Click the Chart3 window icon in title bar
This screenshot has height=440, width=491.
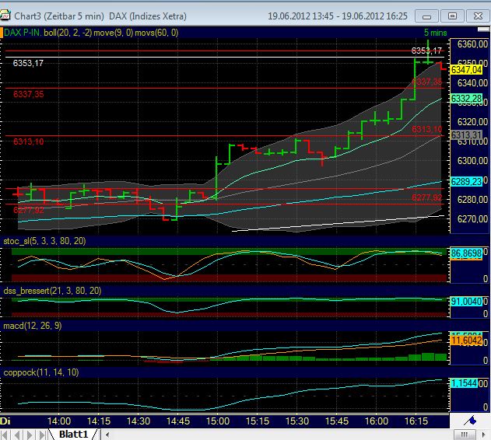[5, 16]
